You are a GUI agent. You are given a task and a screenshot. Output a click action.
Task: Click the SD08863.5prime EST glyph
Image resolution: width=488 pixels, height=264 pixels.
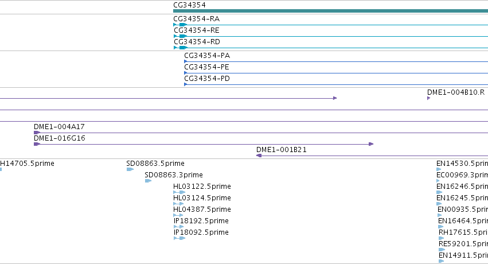[x=130, y=170]
